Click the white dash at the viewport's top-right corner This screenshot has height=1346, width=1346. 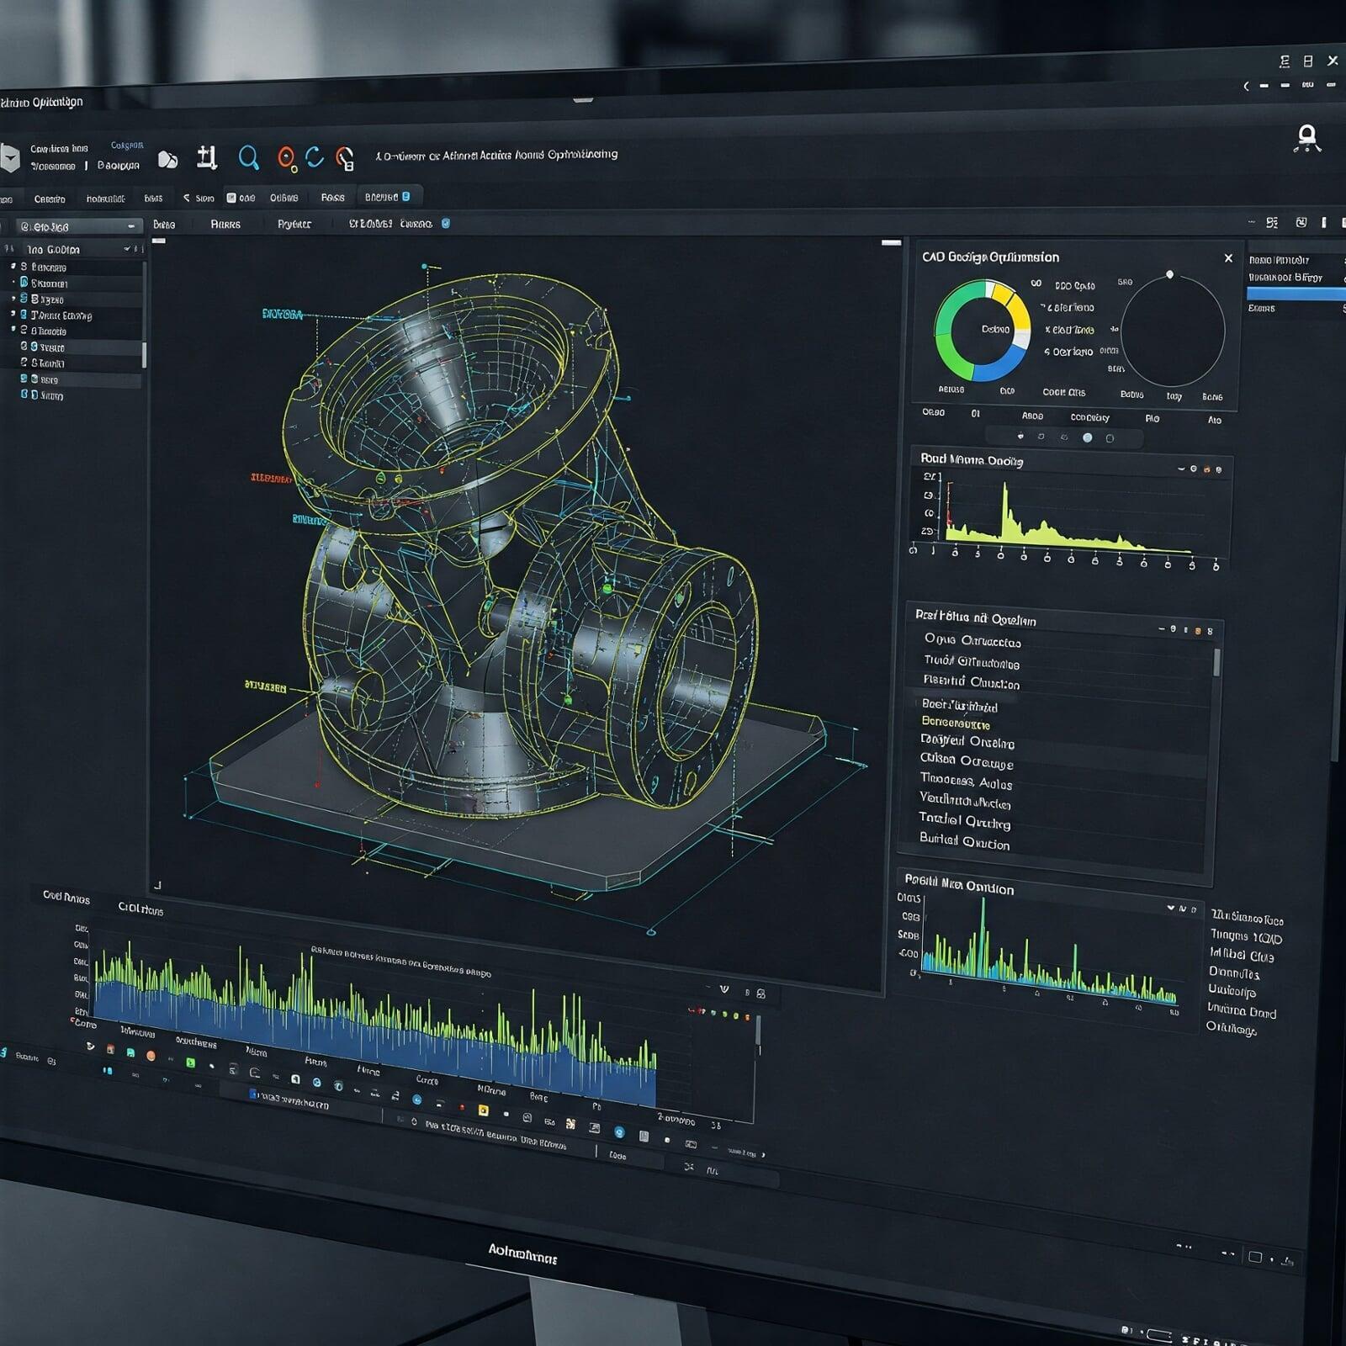point(891,242)
